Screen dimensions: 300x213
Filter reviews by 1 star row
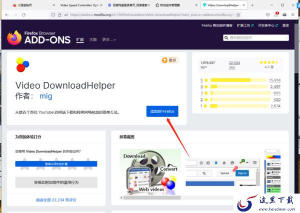click(x=240, y=106)
